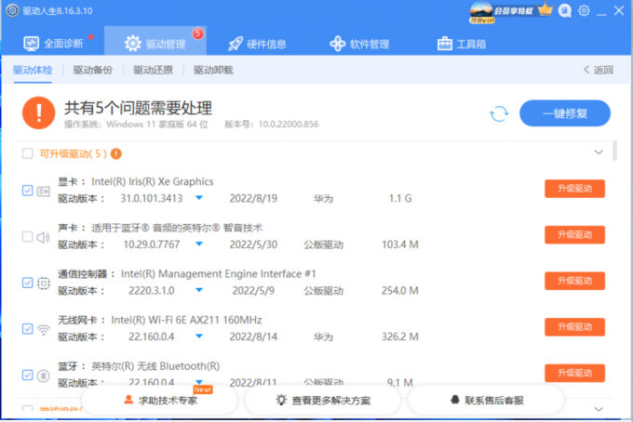Click the 驱动管理 gear icon
633x422 pixels.
coord(132,44)
